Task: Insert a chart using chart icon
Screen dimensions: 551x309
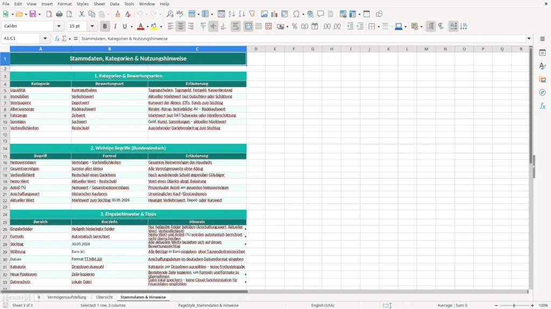Action: coord(274,14)
